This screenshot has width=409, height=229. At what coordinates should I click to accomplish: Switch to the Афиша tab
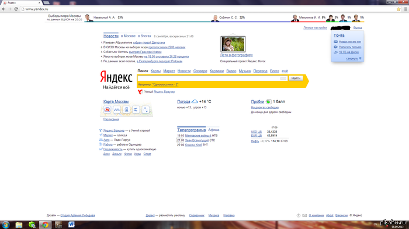coord(214,129)
